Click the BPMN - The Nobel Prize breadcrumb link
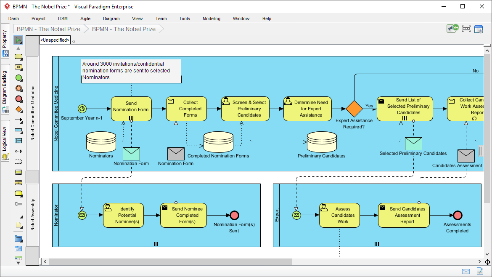The height and width of the screenshot is (277, 492). coord(48,29)
